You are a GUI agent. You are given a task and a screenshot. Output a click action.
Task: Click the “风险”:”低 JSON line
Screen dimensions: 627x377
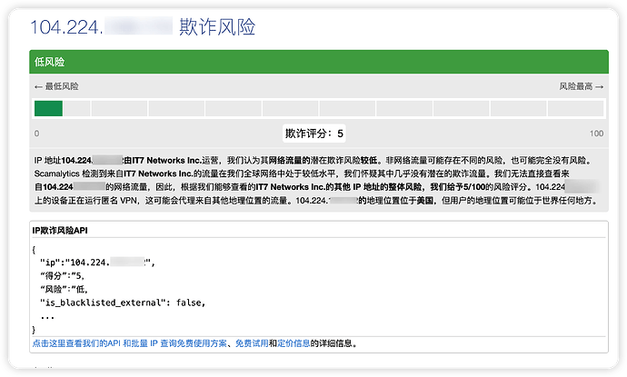[x=64, y=289]
